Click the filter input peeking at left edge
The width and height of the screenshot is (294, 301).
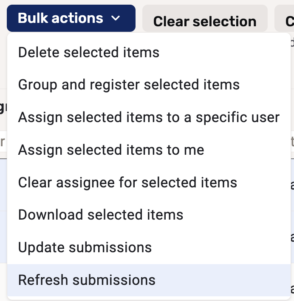point(3,142)
